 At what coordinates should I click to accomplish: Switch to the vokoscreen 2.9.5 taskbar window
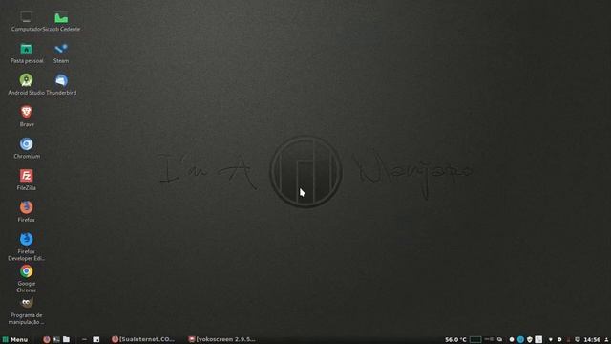[222, 340]
